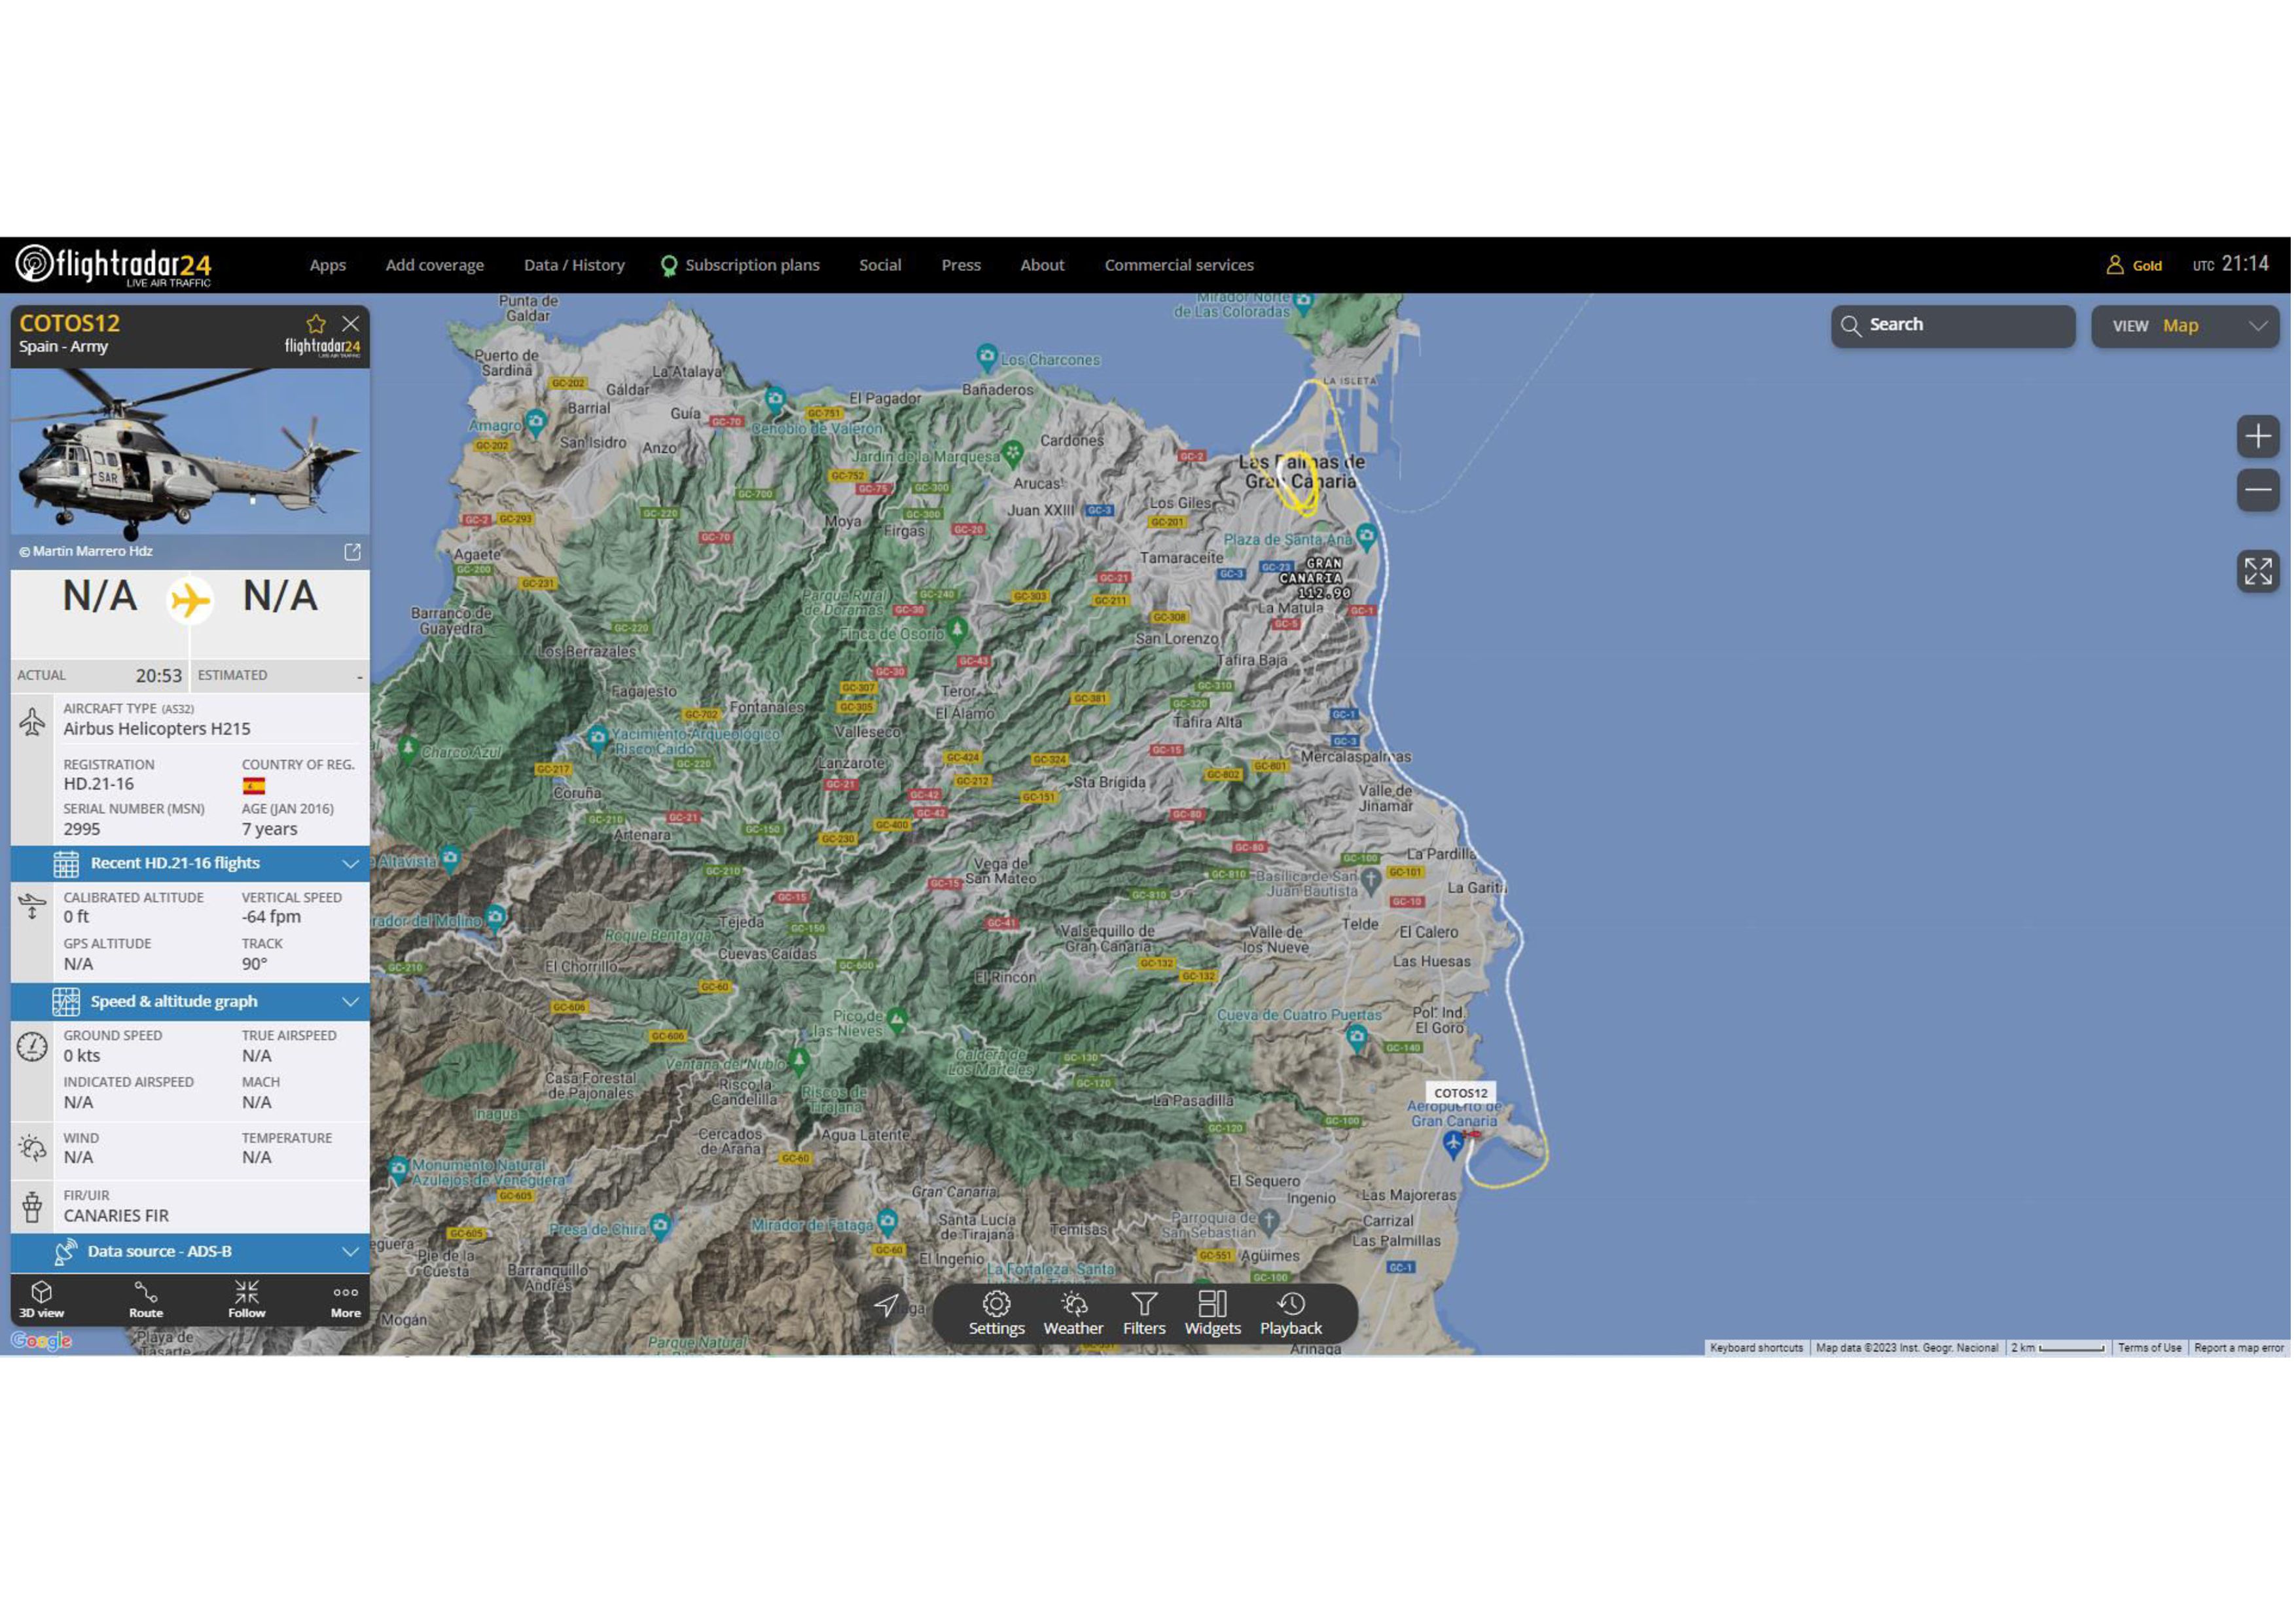The width and height of the screenshot is (2296, 1624).
Task: Favorite COTOS12 with the star icon
Action: [x=316, y=324]
